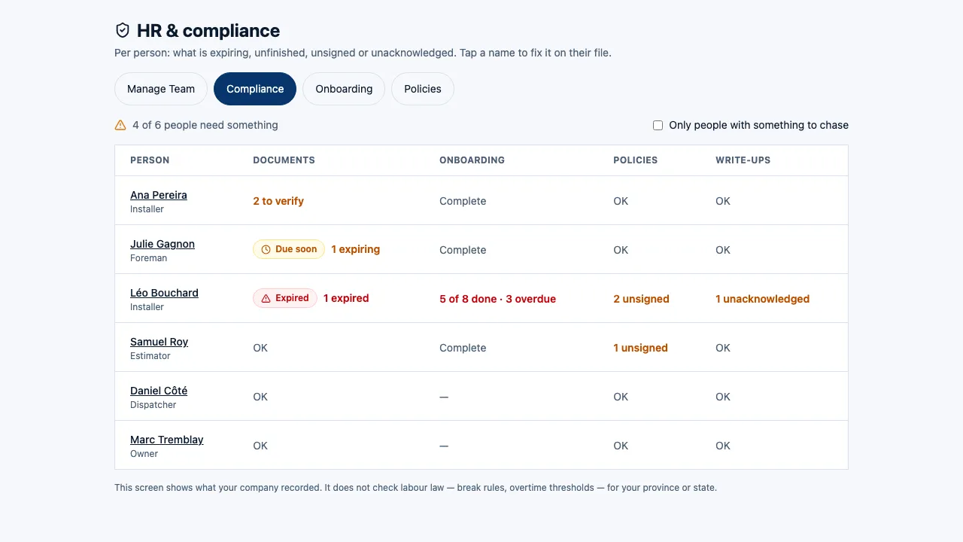The height and width of the screenshot is (542, 963).
Task: Switch to the Onboarding tab
Action: coord(344,89)
